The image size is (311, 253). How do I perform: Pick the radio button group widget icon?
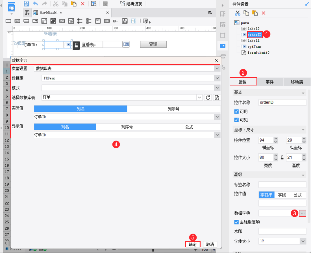point(80,21)
